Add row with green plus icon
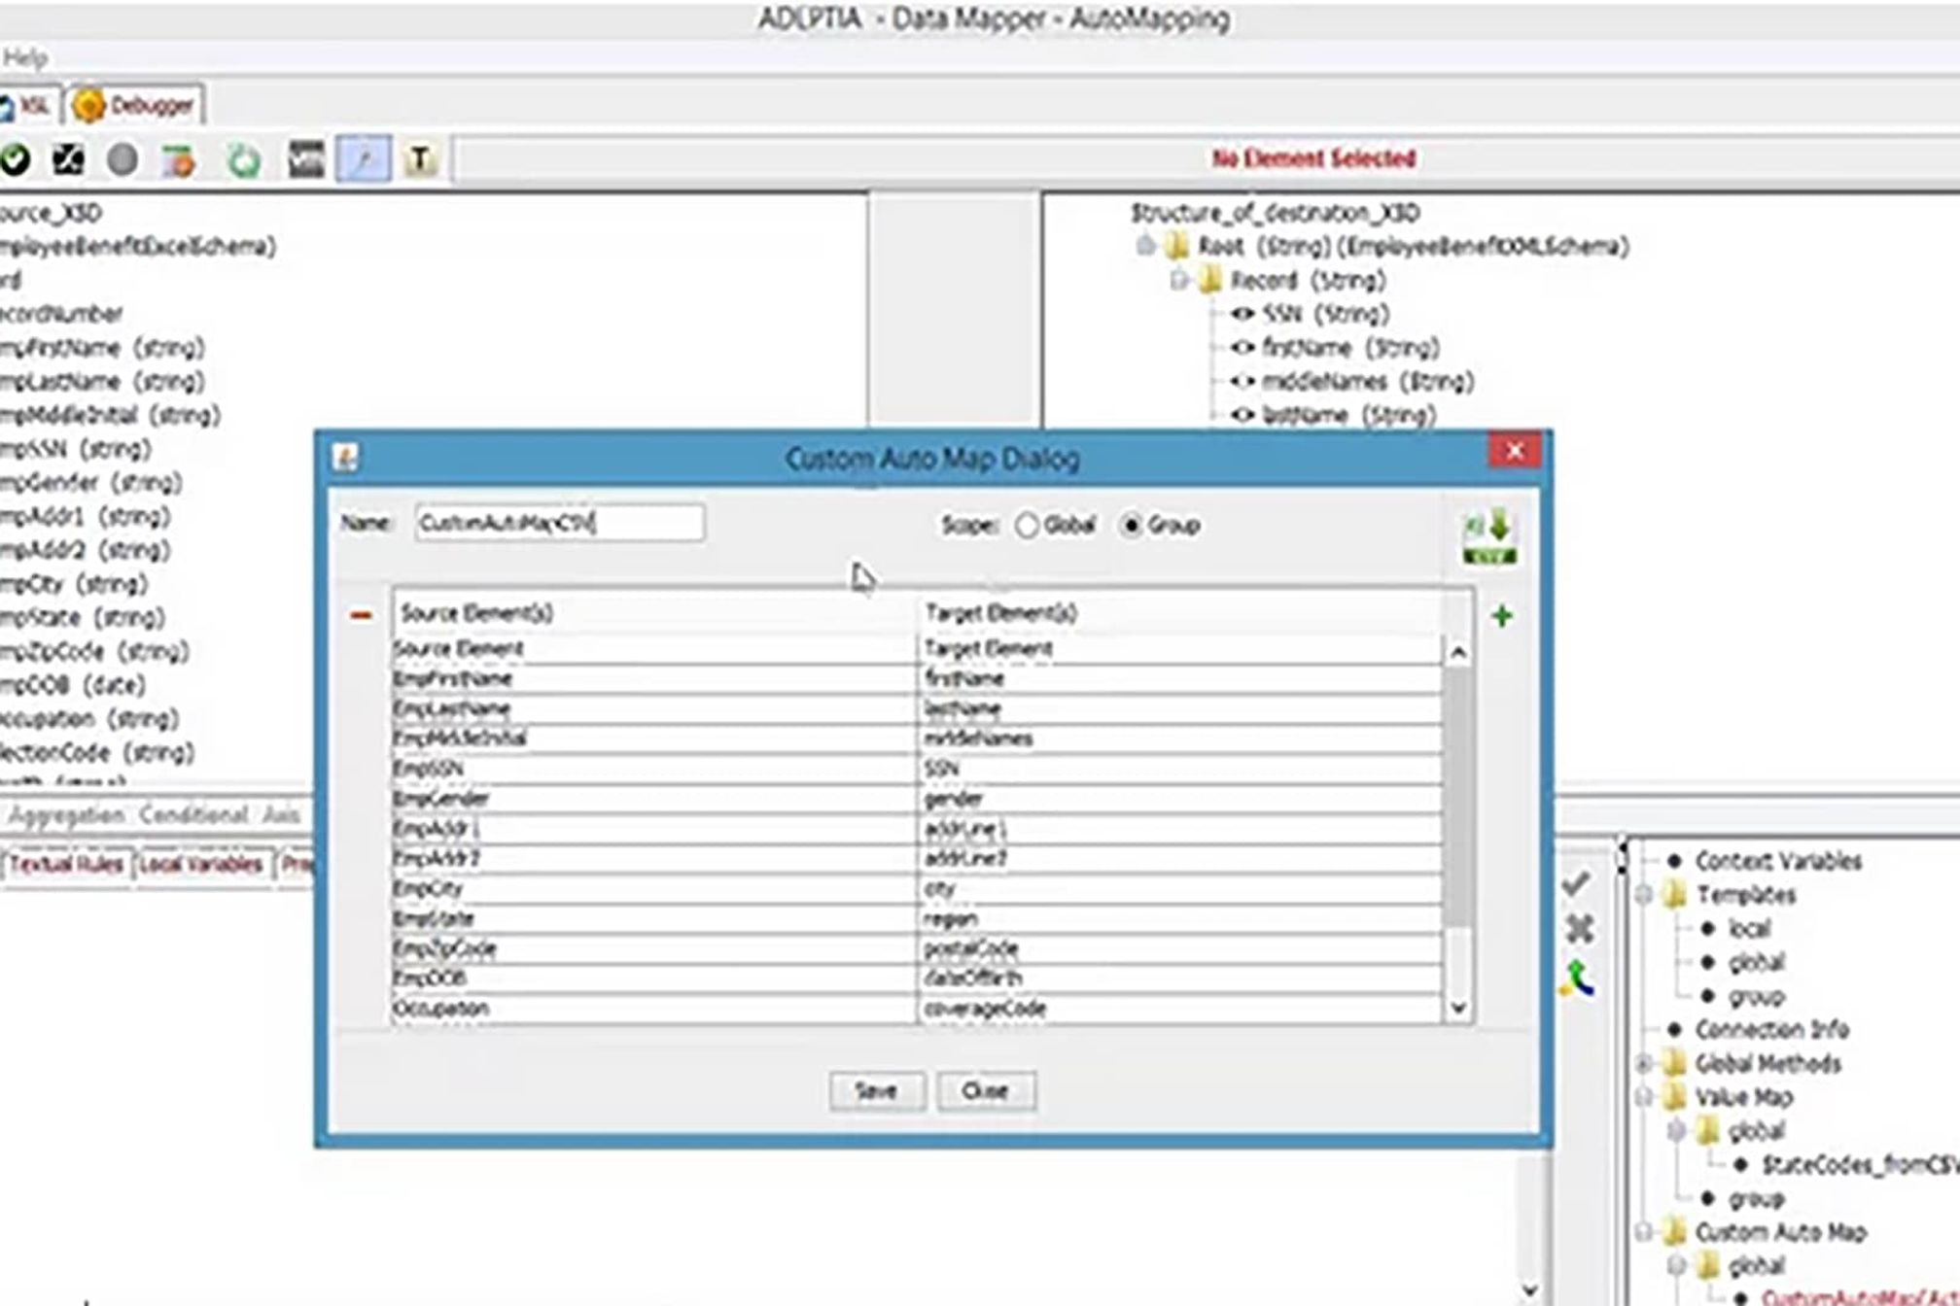 pyautogui.click(x=1502, y=615)
